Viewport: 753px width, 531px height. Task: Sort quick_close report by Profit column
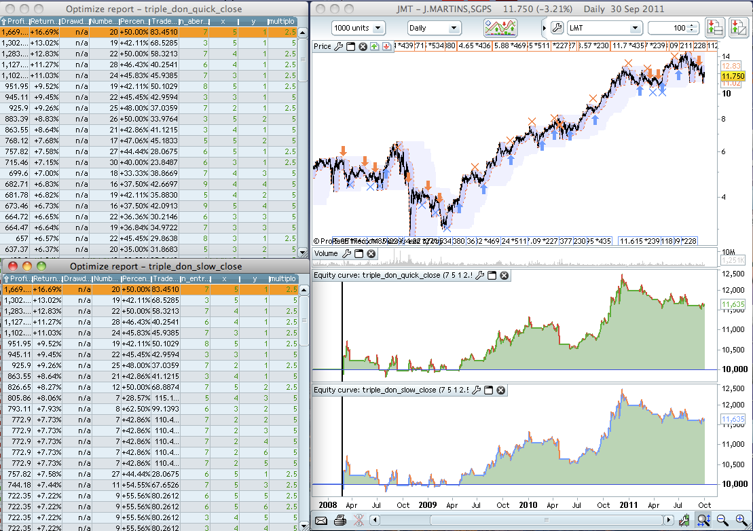click(x=15, y=21)
